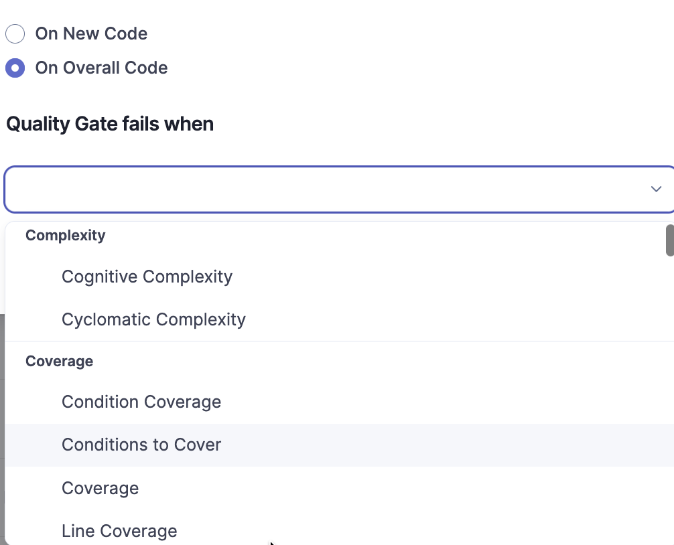Choose Cyclomatic Complexity metric option
Image resolution: width=674 pixels, height=545 pixels.
153,319
